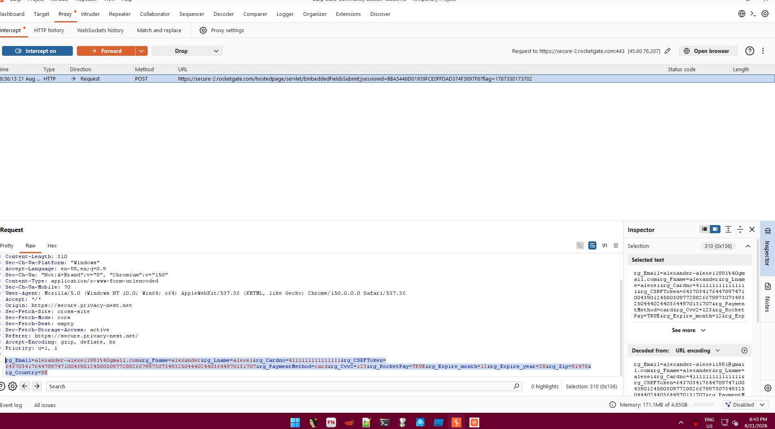Open the Drop dropdown arrow
The image size is (775, 429).
coord(216,51)
